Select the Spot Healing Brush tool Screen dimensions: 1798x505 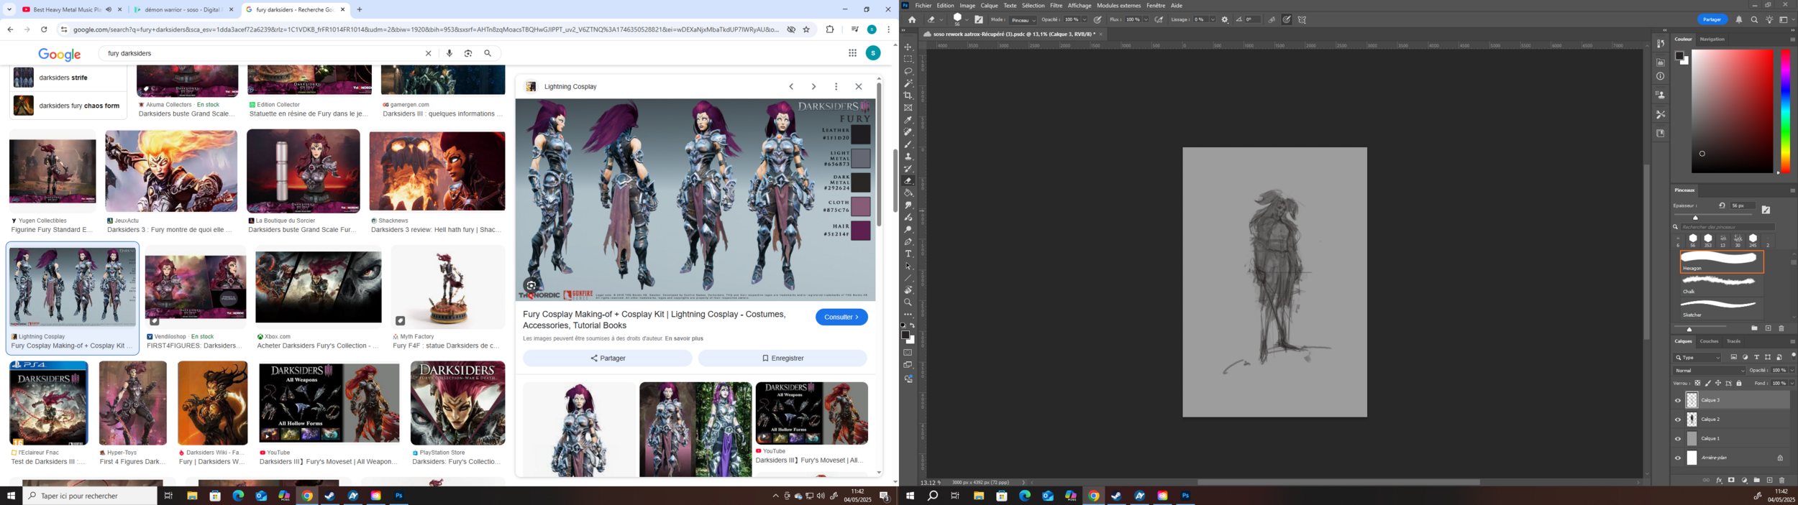click(908, 132)
